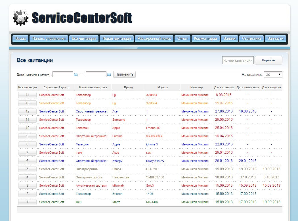The image size is (298, 221).
Task: Click the 6666666666 model cell
Action: click(x=154, y=136)
